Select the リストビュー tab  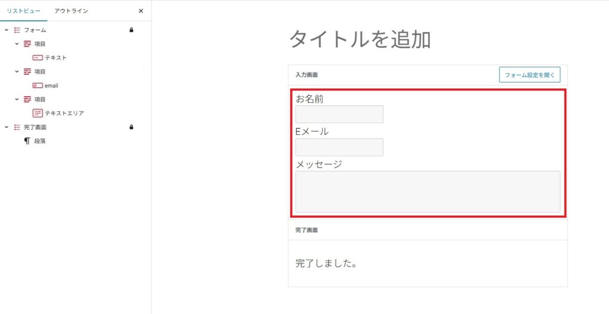24,11
